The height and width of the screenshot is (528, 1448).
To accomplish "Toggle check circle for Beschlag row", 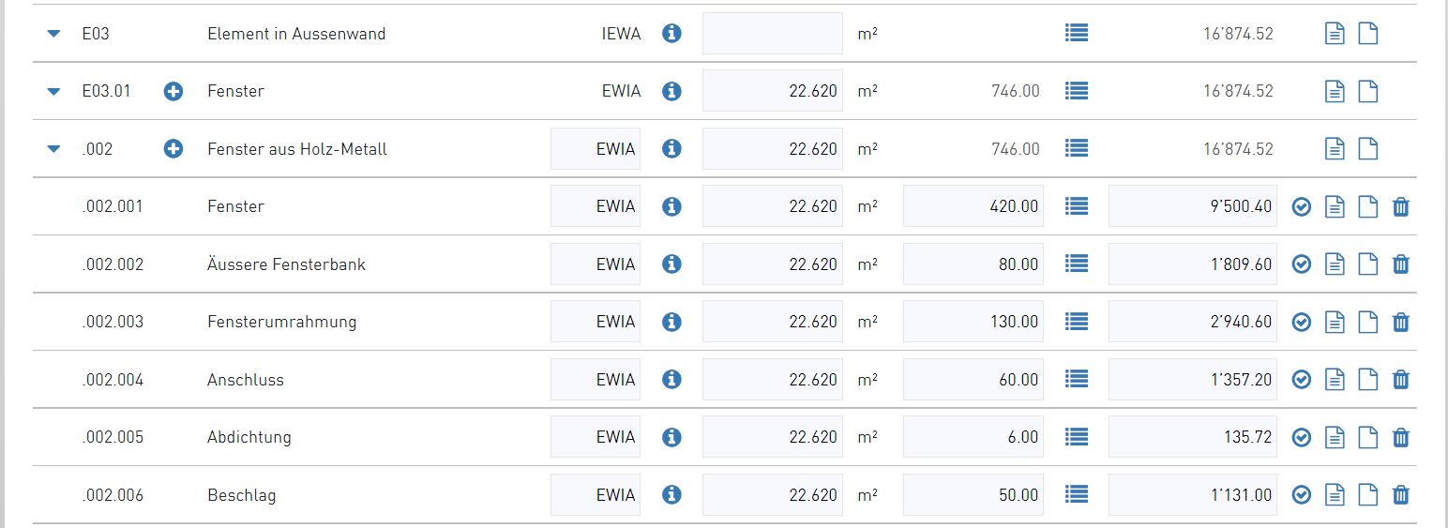I will tap(1302, 495).
